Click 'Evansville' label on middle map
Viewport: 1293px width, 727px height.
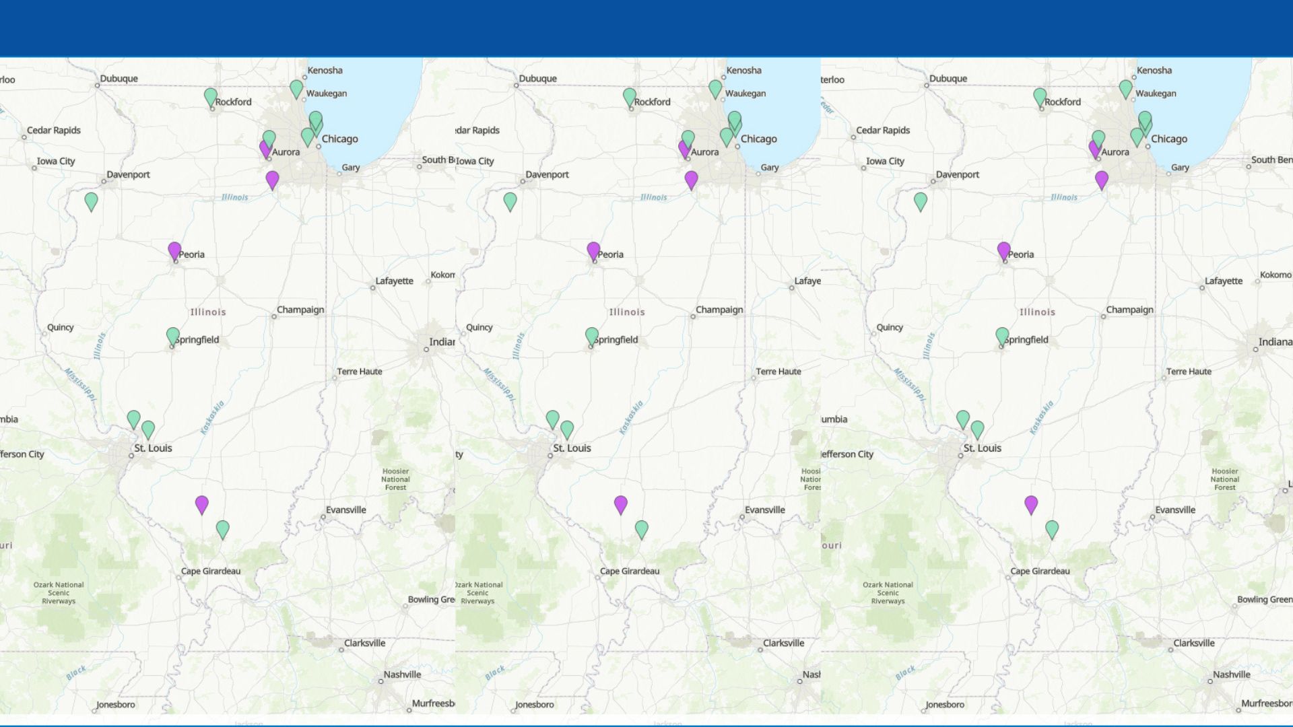pyautogui.click(x=765, y=510)
